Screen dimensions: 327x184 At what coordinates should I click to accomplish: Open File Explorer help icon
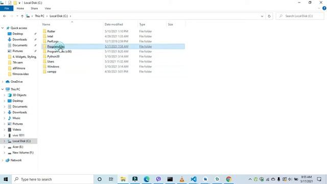pos(324,8)
